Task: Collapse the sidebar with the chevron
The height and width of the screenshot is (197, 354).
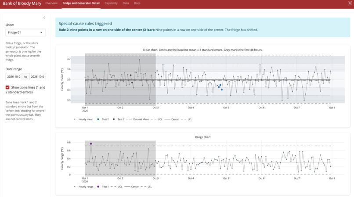Action: coord(44,18)
